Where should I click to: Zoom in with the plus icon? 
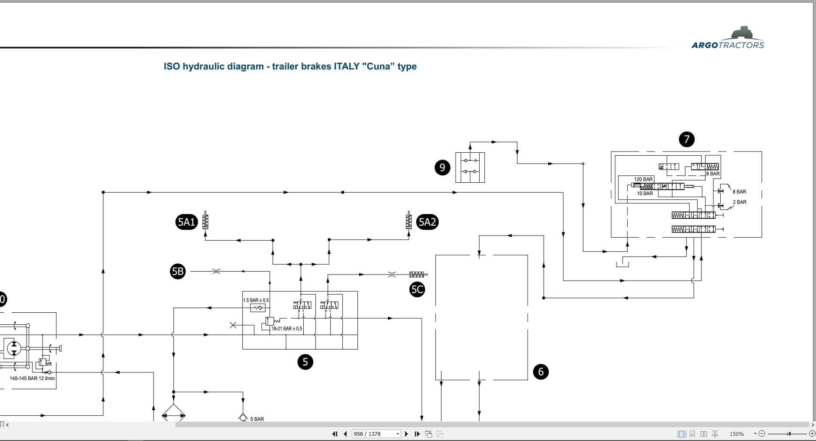click(x=812, y=434)
